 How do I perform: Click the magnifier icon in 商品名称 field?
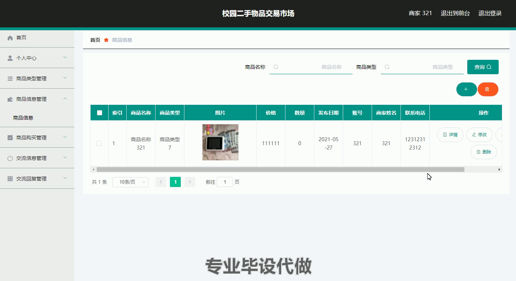(x=276, y=67)
